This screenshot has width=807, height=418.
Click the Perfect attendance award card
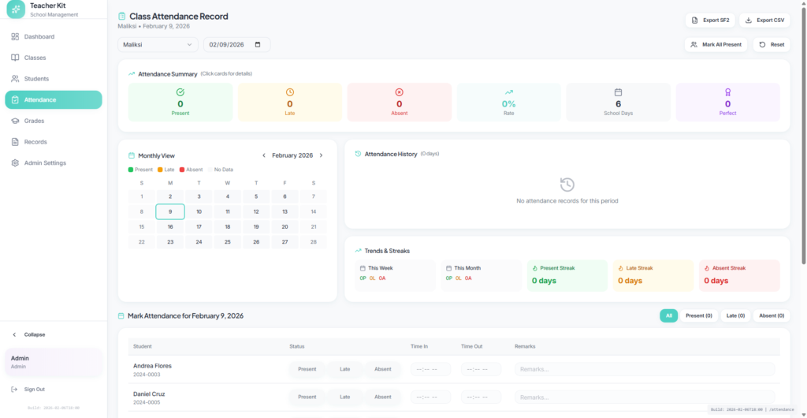tap(727, 103)
